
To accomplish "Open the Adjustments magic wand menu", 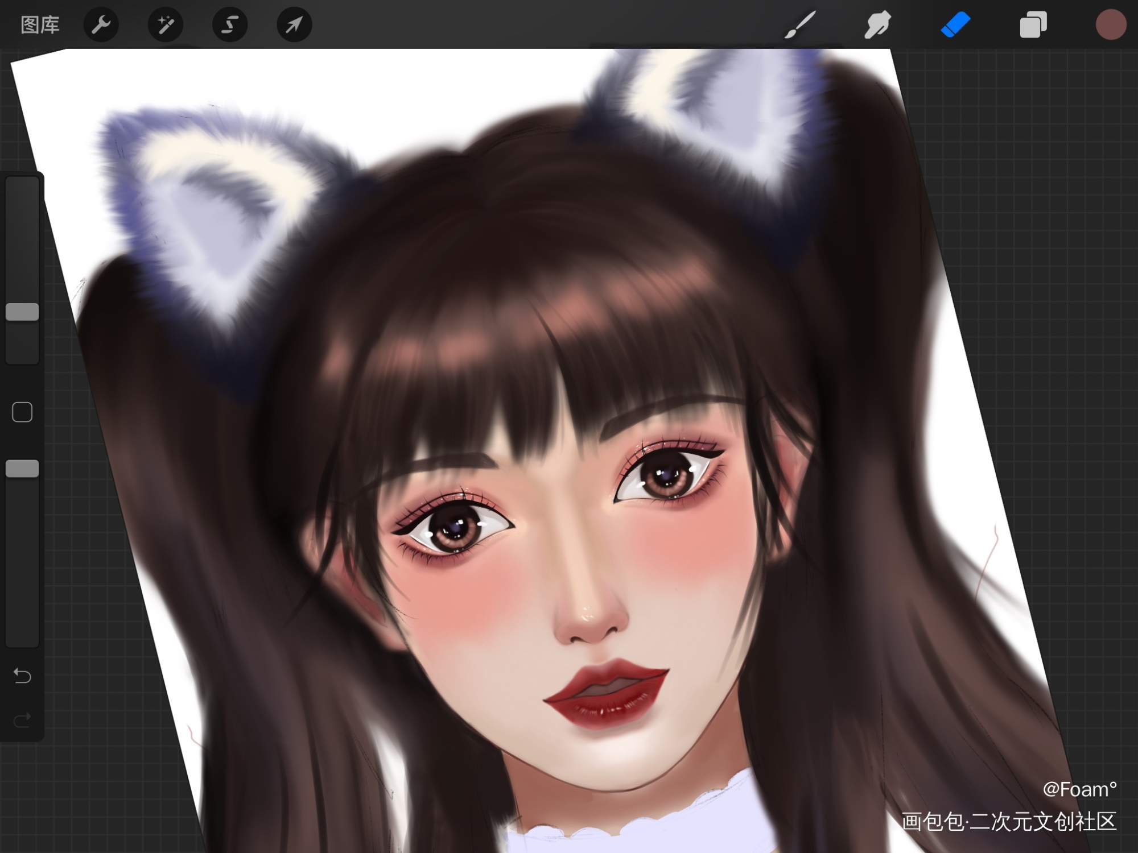I will 166,25.
